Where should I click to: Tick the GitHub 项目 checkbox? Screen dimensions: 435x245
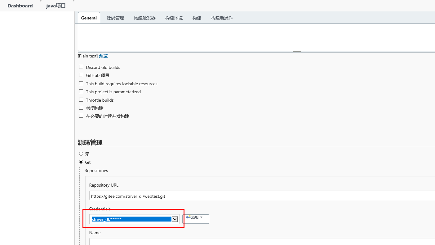tap(81, 75)
